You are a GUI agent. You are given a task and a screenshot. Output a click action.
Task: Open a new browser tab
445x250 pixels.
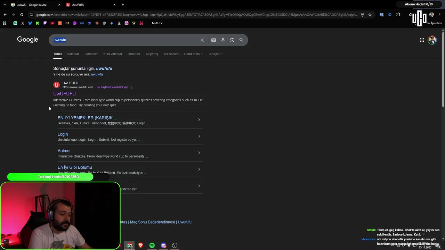pos(123,5)
